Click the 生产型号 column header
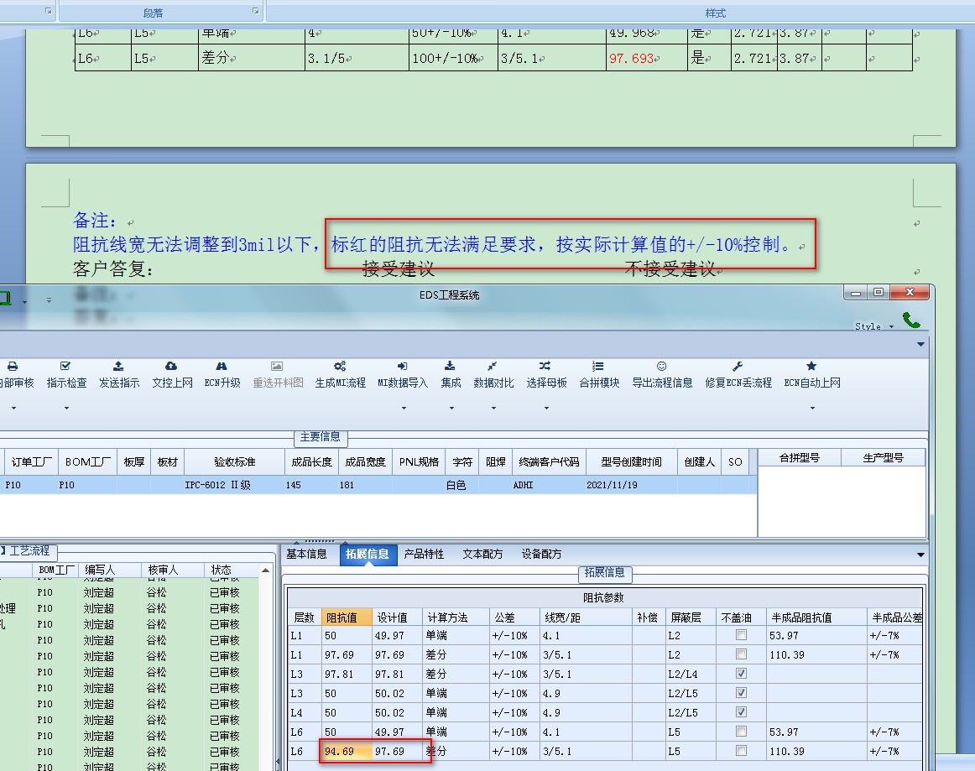Screen dimensions: 975x771 click(884, 458)
